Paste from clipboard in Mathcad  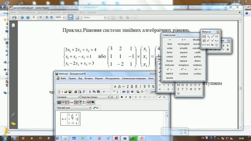(98, 92)
